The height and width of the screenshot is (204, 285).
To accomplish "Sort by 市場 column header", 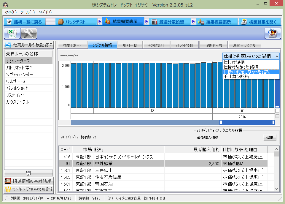I will (83, 150).
